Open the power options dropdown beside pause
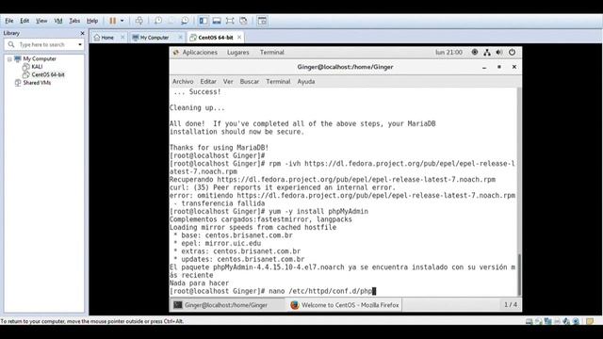 click(122, 21)
